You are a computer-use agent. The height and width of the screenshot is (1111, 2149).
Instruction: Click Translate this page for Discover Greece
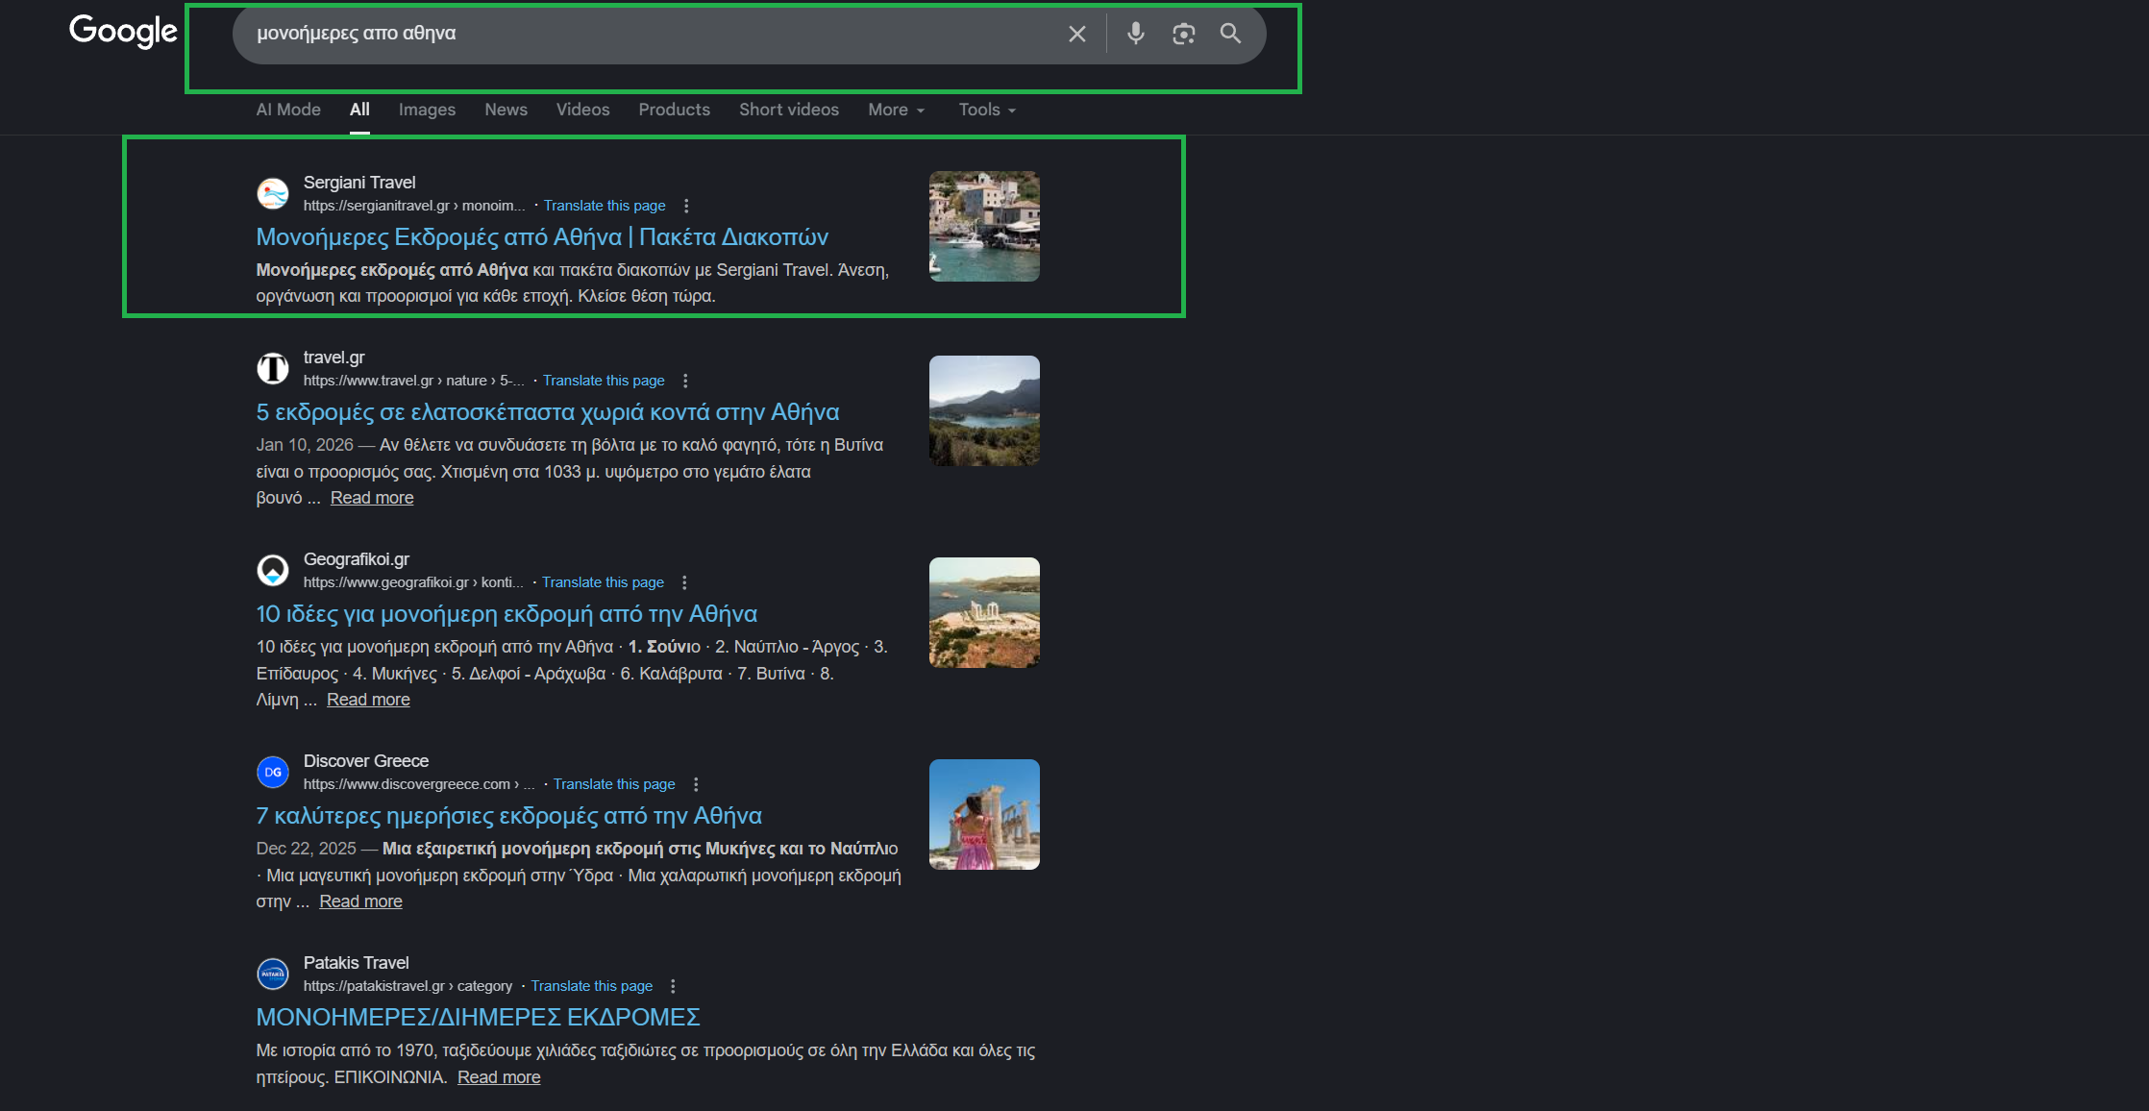(613, 784)
